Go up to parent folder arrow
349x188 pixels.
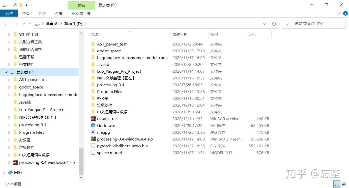click(x=30, y=24)
